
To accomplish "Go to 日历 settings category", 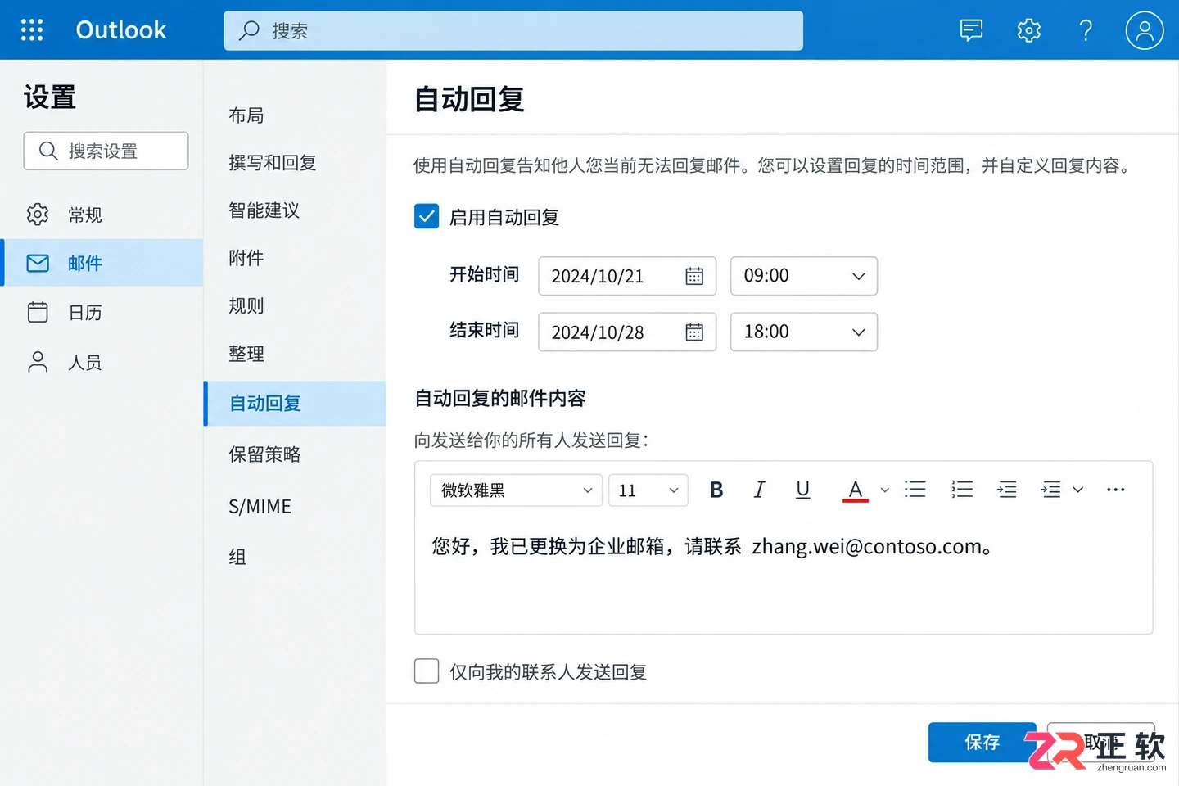I will point(102,312).
